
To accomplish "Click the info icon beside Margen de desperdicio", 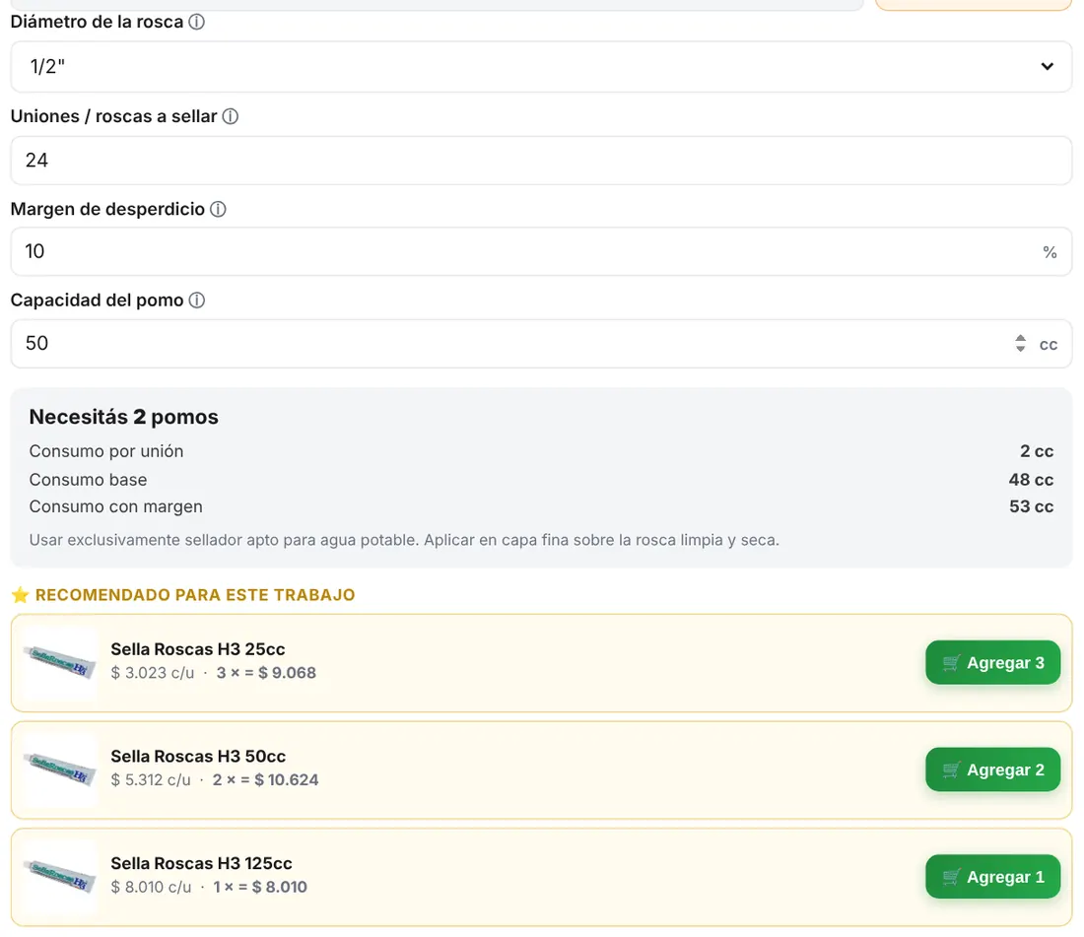I will point(218,210).
